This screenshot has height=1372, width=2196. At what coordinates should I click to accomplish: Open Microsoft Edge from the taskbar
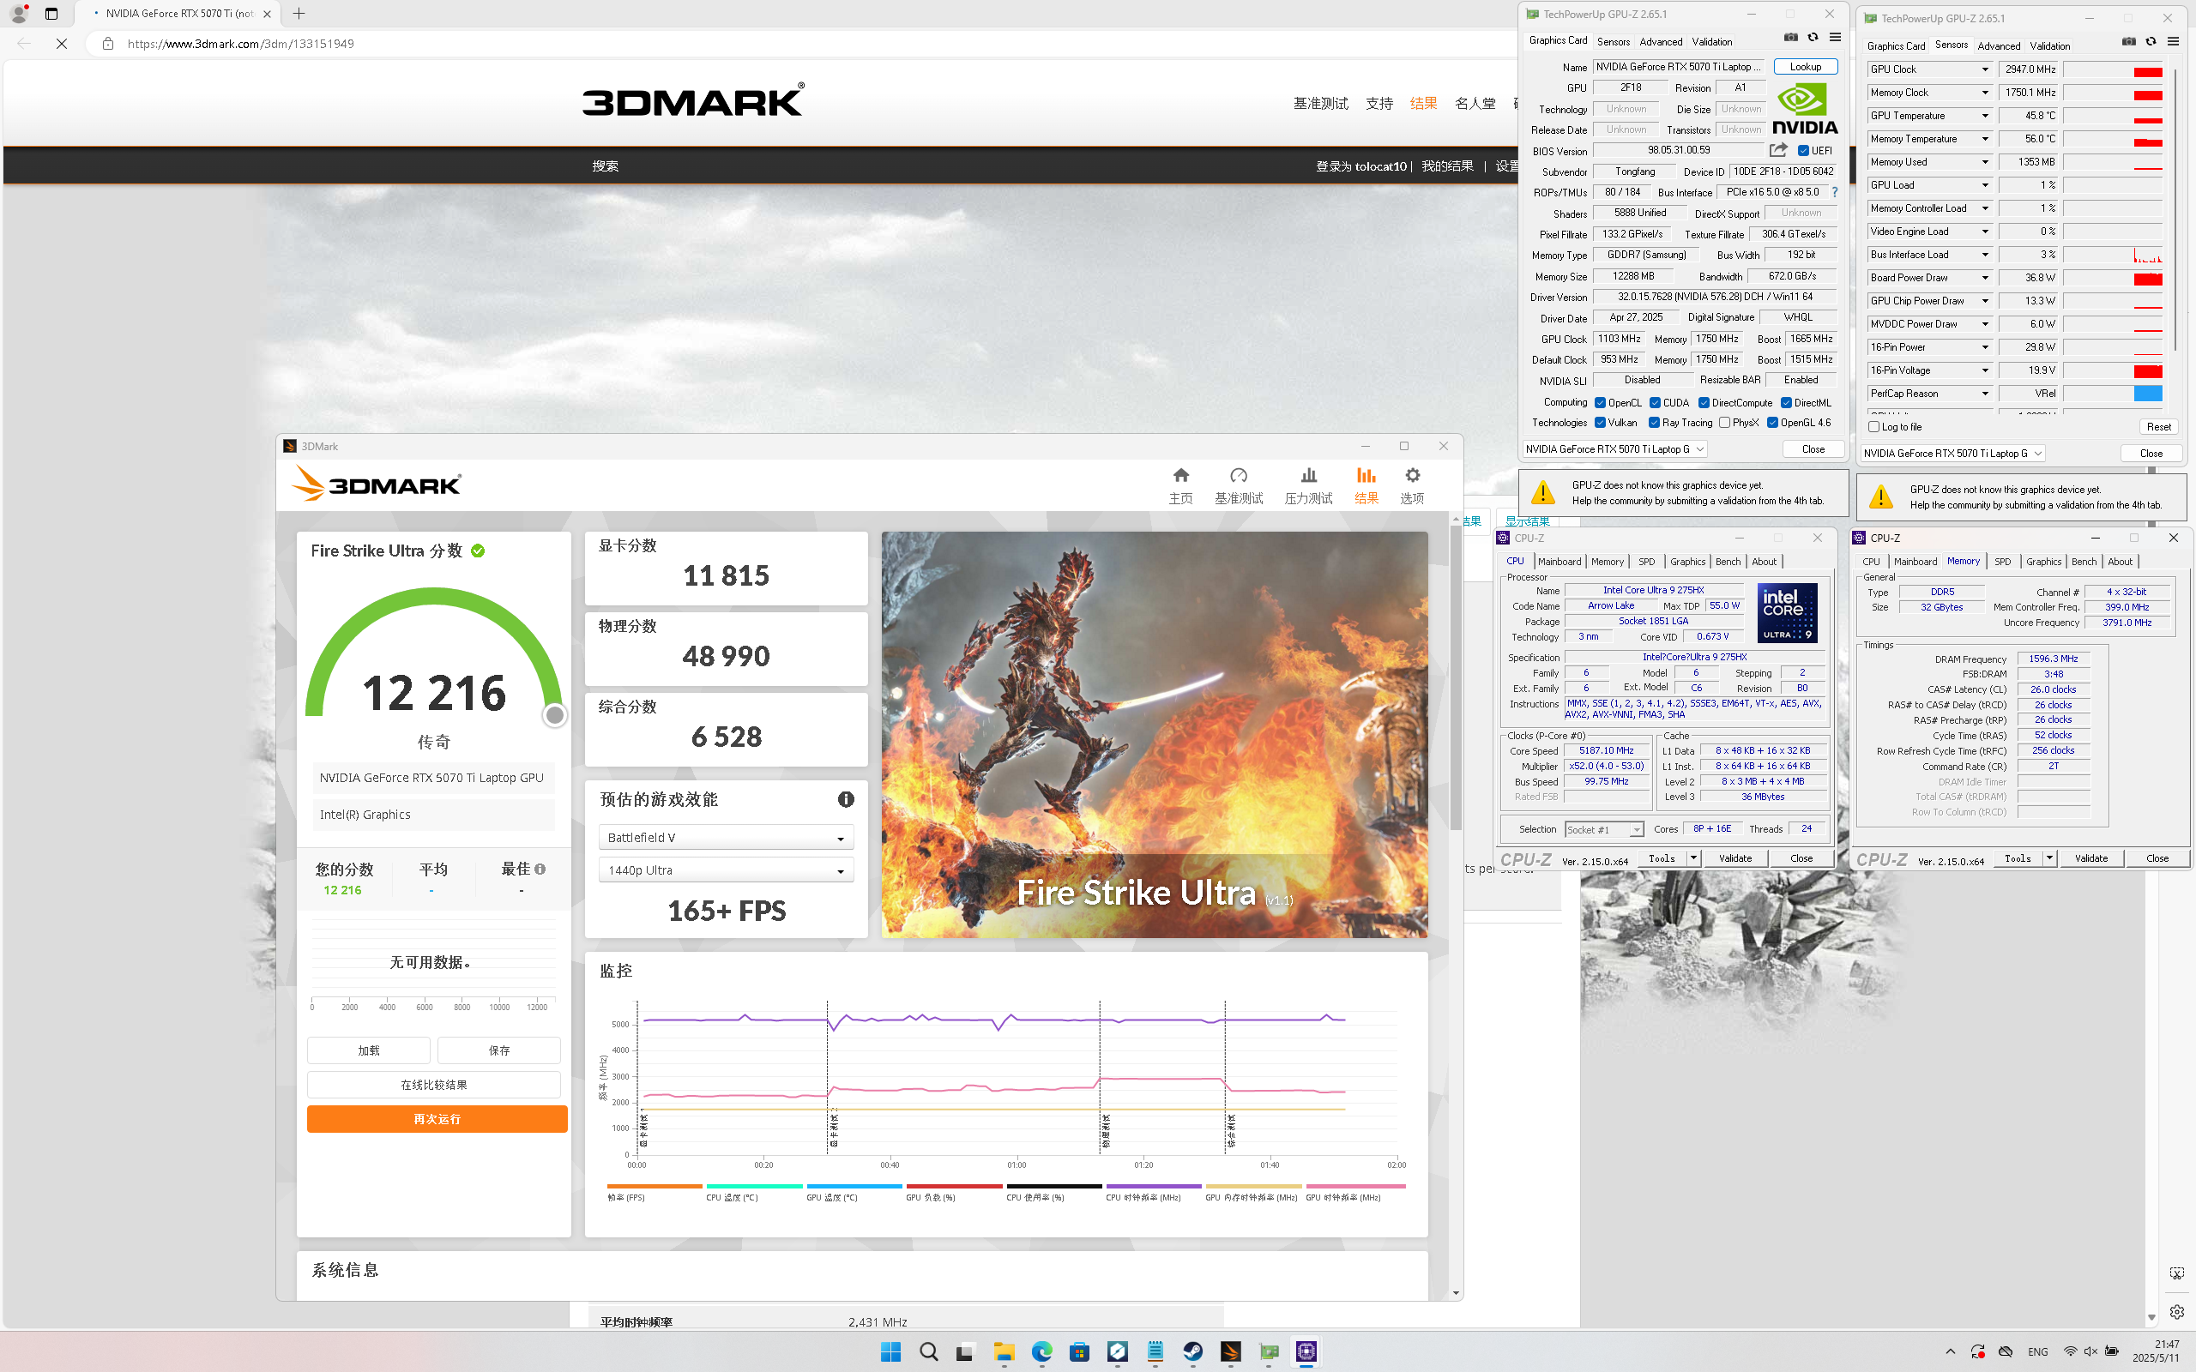point(1041,1351)
